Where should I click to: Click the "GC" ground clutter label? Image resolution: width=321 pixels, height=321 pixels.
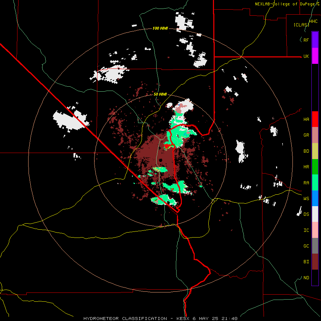(x=306, y=246)
